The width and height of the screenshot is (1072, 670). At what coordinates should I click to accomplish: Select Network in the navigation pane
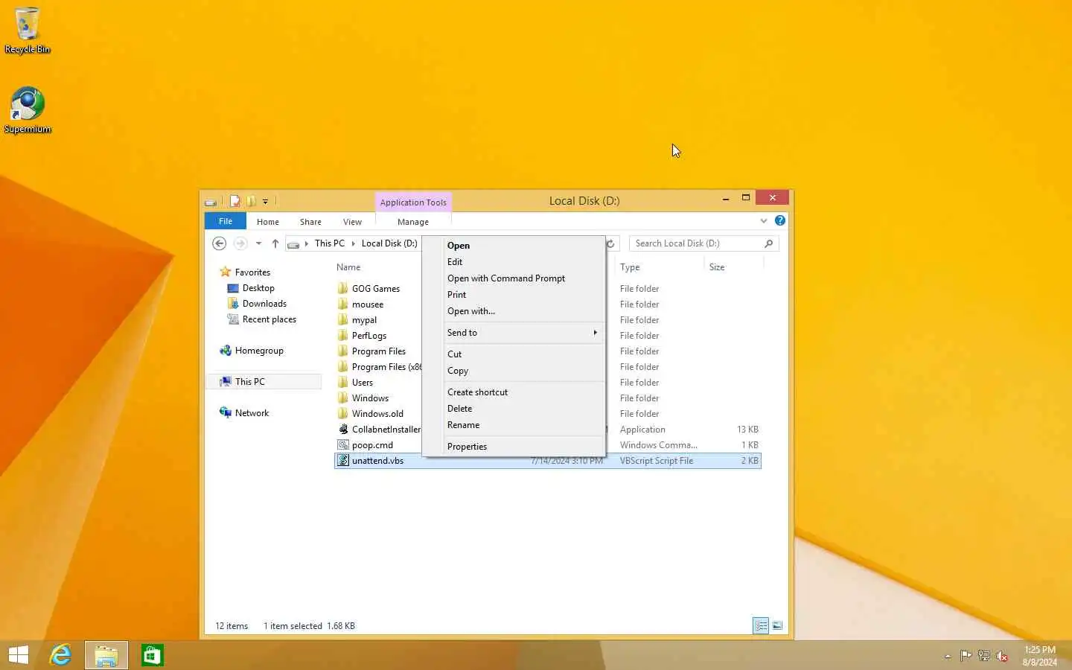pyautogui.click(x=252, y=413)
